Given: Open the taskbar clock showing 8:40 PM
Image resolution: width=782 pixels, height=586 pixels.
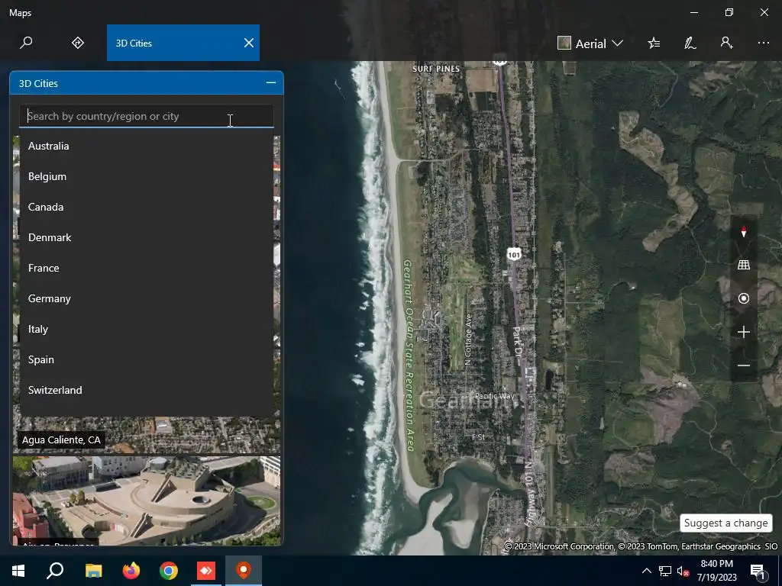Looking at the screenshot, I should pyautogui.click(x=716, y=571).
